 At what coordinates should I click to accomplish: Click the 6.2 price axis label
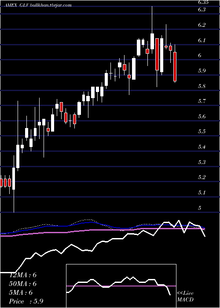[202, 25]
